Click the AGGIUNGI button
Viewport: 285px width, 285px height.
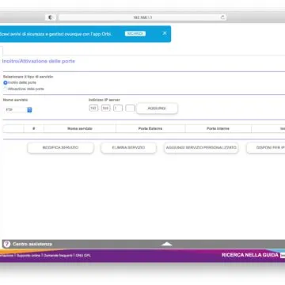tap(157, 108)
